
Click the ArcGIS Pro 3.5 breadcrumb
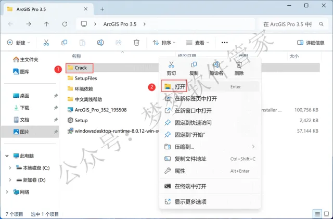120,24
